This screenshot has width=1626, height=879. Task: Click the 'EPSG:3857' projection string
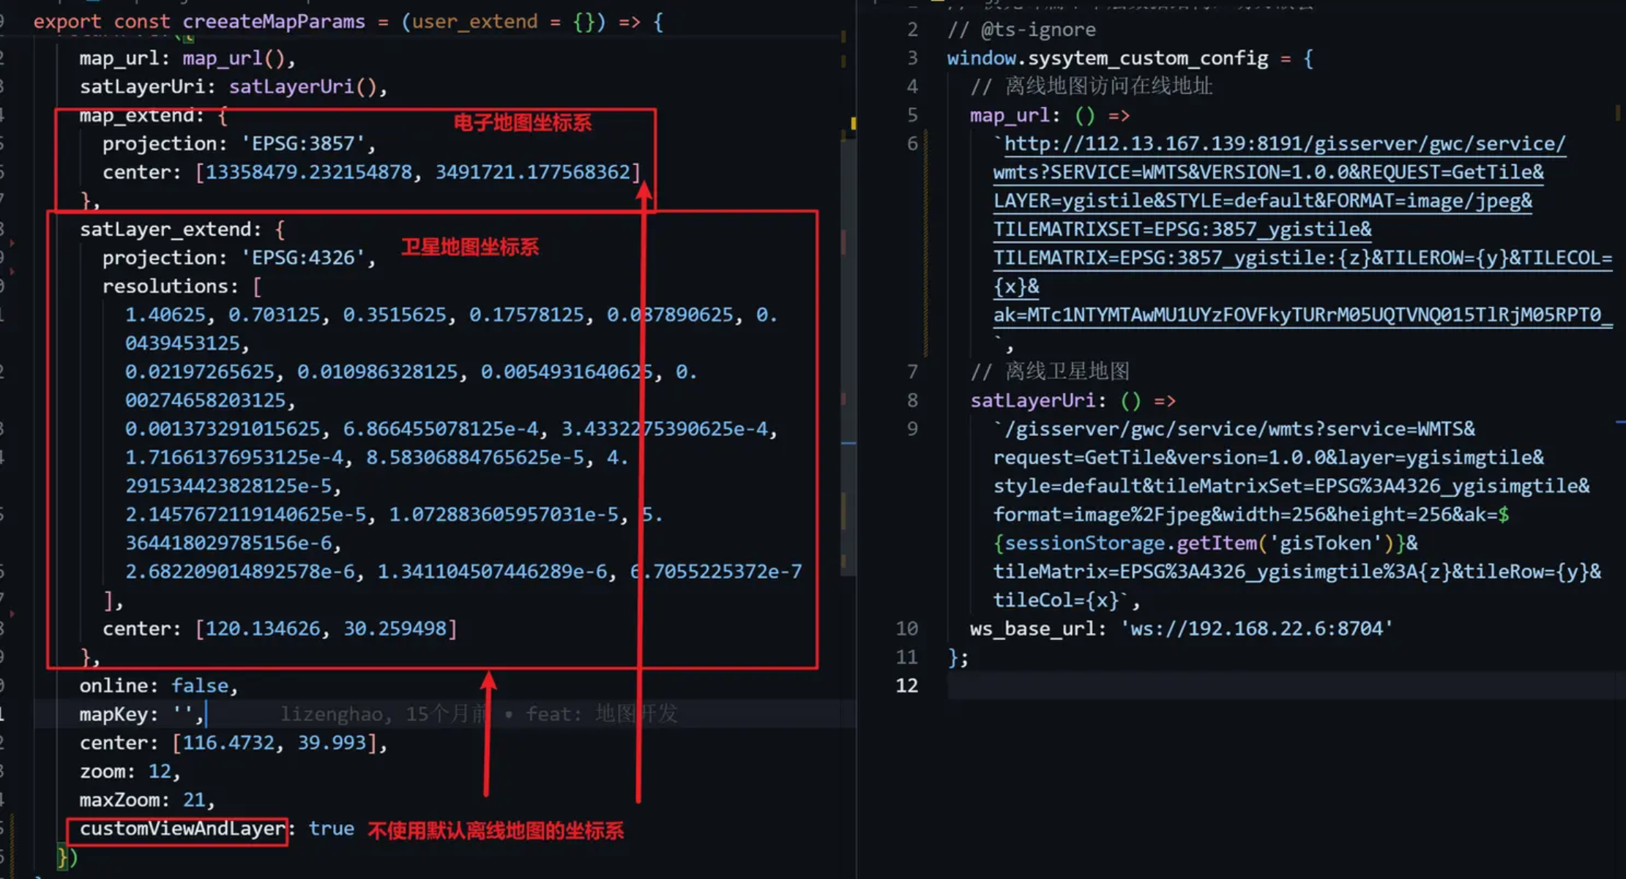click(303, 144)
